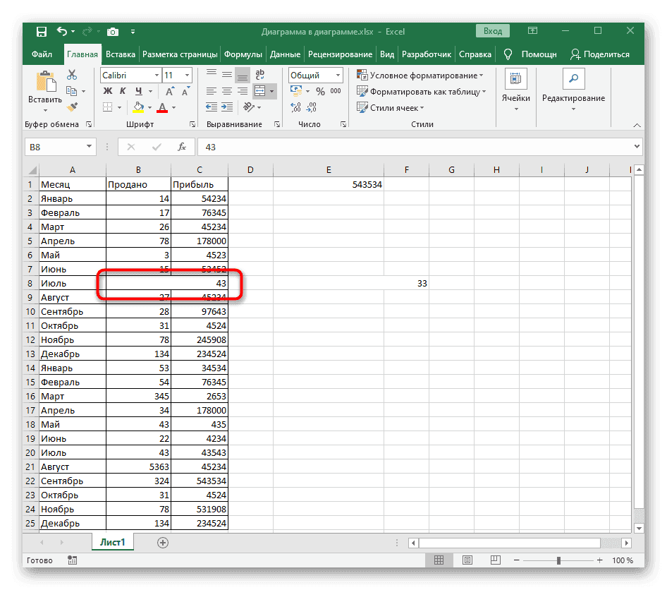
Task: Click the zoom slider in status bar
Action: point(558,560)
